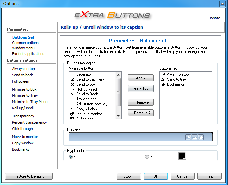Select 'Roll up/unroll' list entry
Viewport: 228px width, 185px height.
pos(93,89)
